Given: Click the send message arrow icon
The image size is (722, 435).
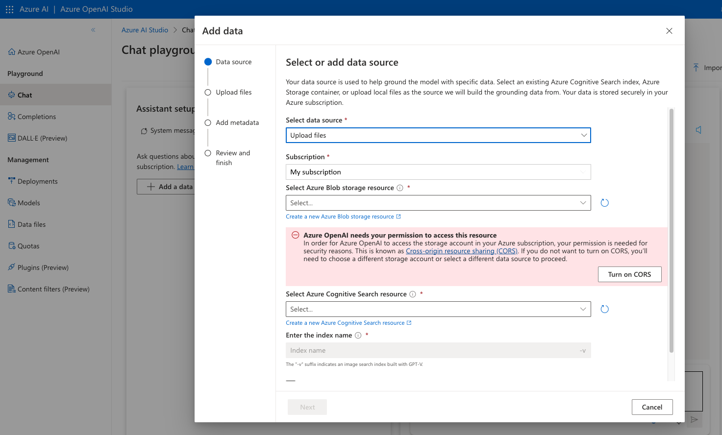Looking at the screenshot, I should click(694, 419).
